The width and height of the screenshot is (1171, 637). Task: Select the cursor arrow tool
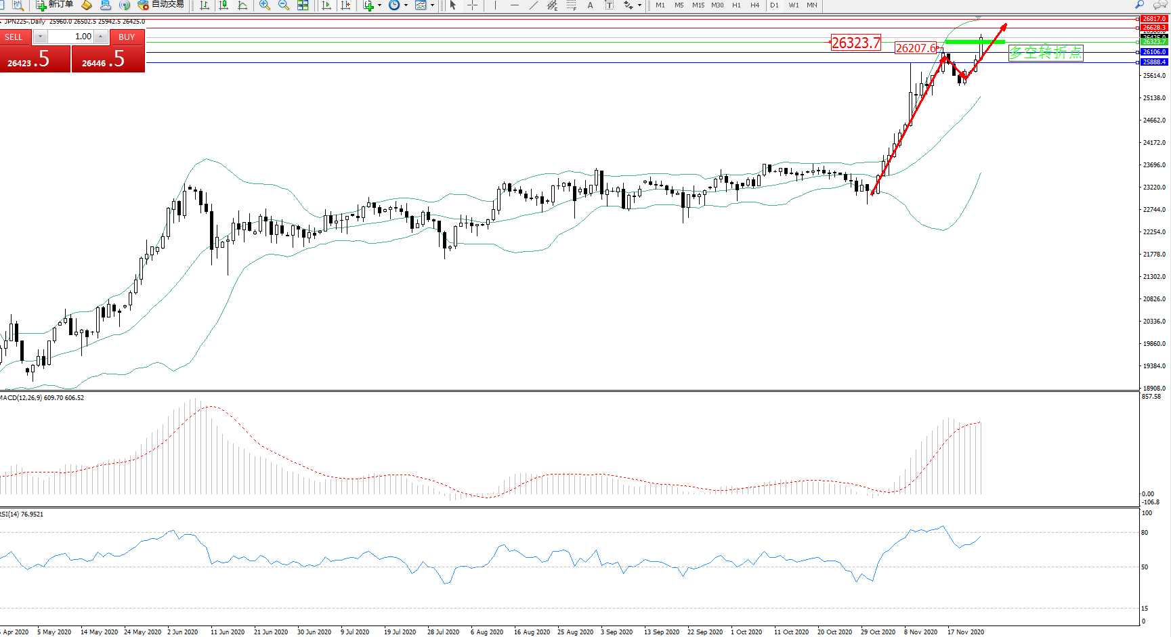[x=453, y=5]
